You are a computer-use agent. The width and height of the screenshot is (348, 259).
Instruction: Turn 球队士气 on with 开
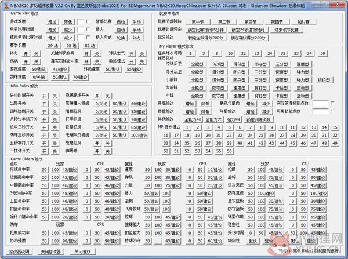pyautogui.click(x=132, y=54)
